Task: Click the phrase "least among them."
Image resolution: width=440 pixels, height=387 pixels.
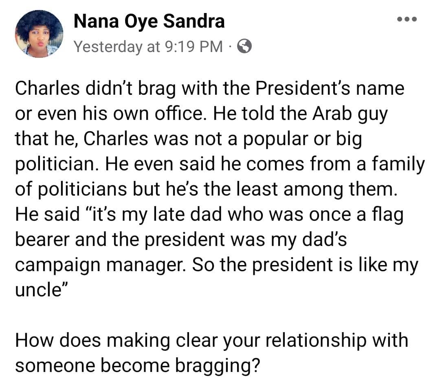Action: click(x=317, y=189)
